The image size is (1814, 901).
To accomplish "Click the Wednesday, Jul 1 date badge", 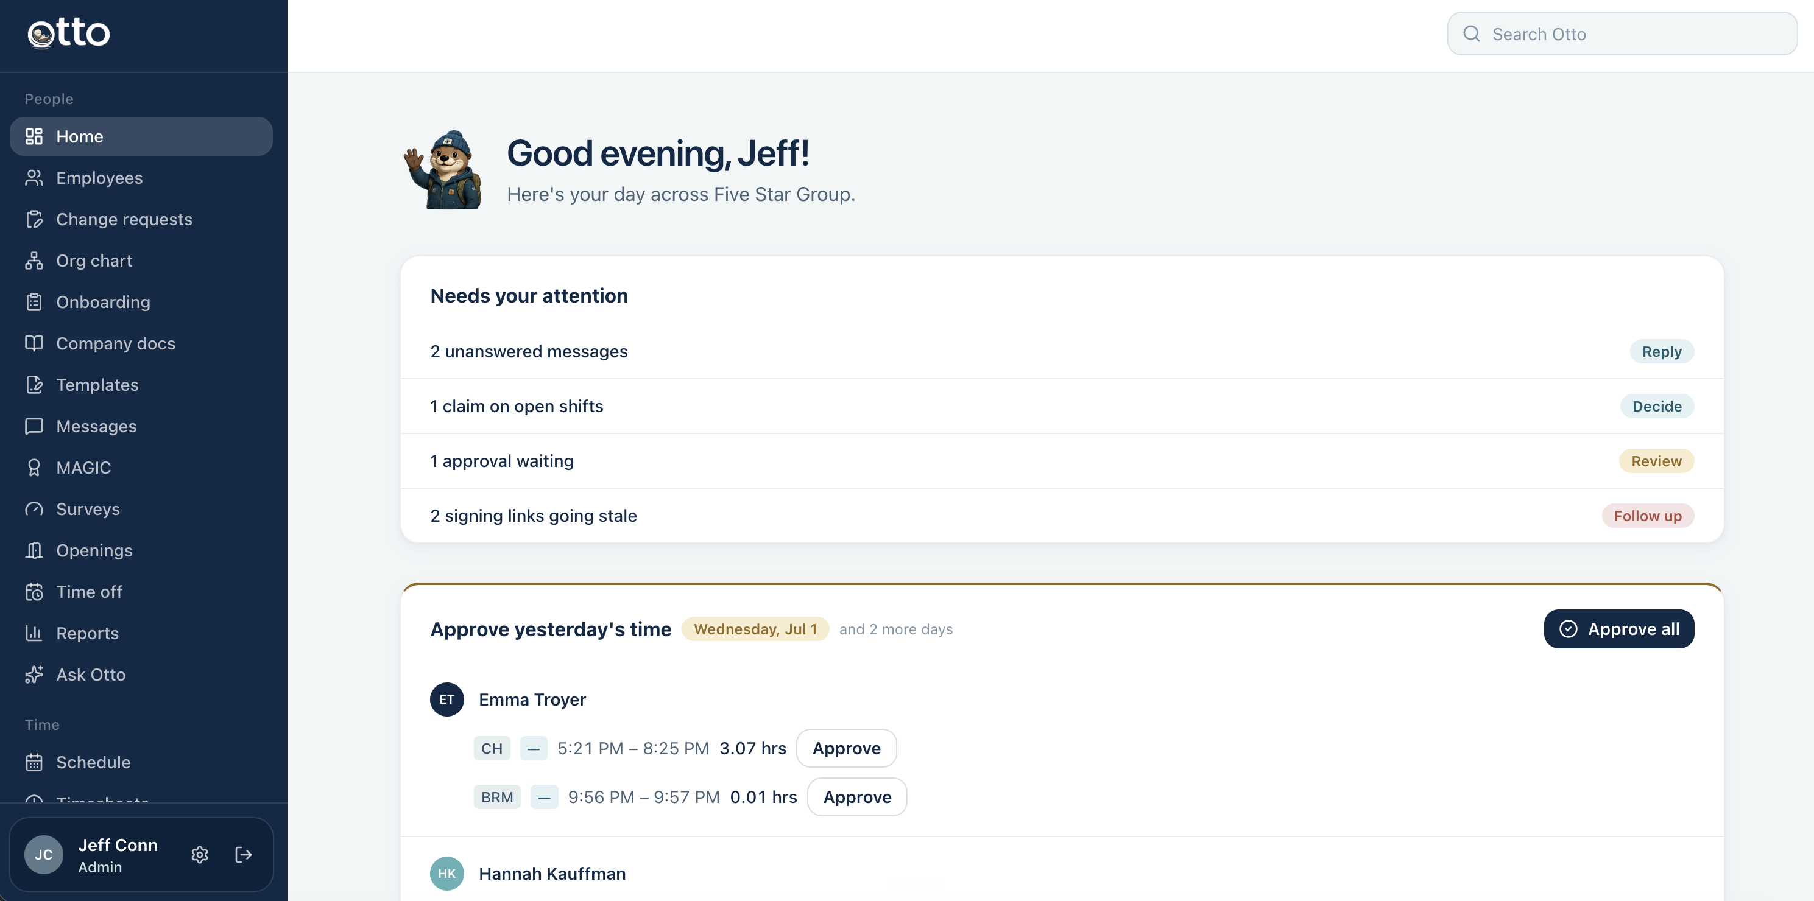I will 755,629.
